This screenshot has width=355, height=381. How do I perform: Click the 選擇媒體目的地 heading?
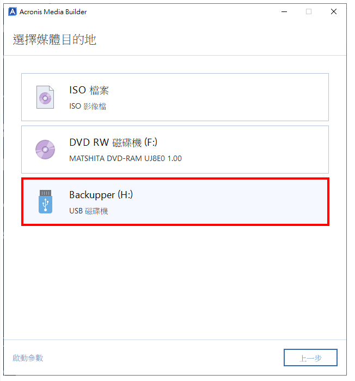[x=54, y=40]
